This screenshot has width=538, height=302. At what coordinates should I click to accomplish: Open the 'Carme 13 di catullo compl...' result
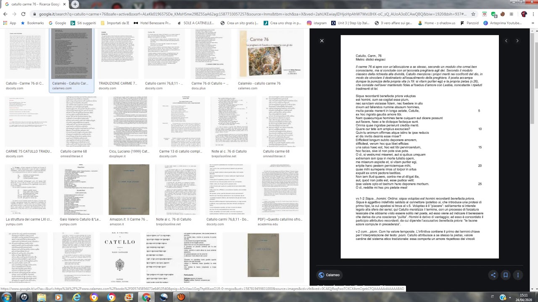(181, 122)
